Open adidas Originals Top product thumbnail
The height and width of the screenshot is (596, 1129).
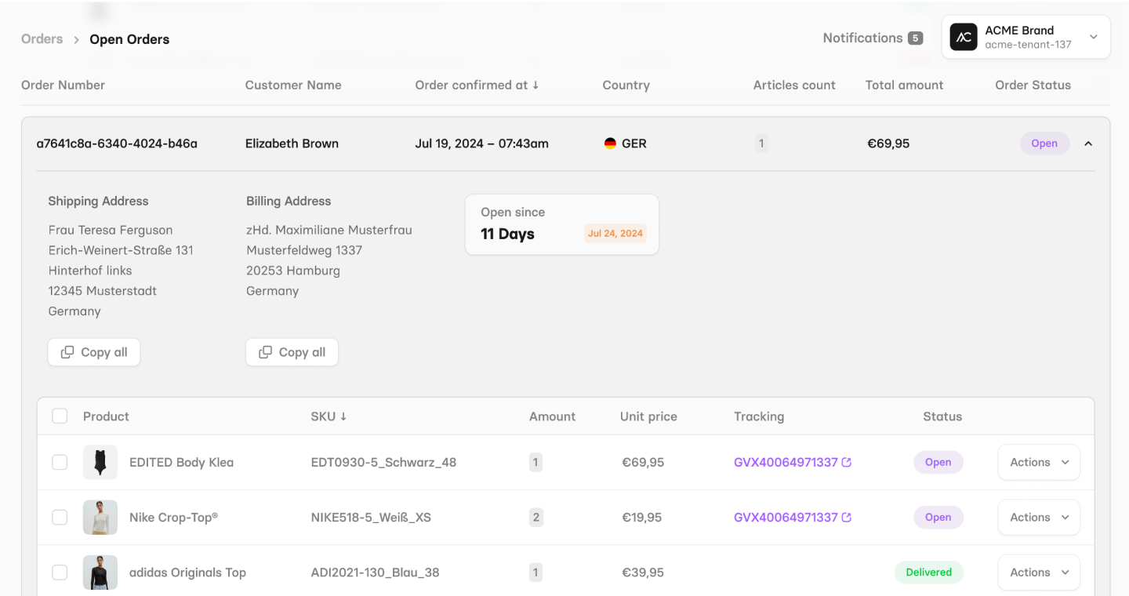[100, 572]
